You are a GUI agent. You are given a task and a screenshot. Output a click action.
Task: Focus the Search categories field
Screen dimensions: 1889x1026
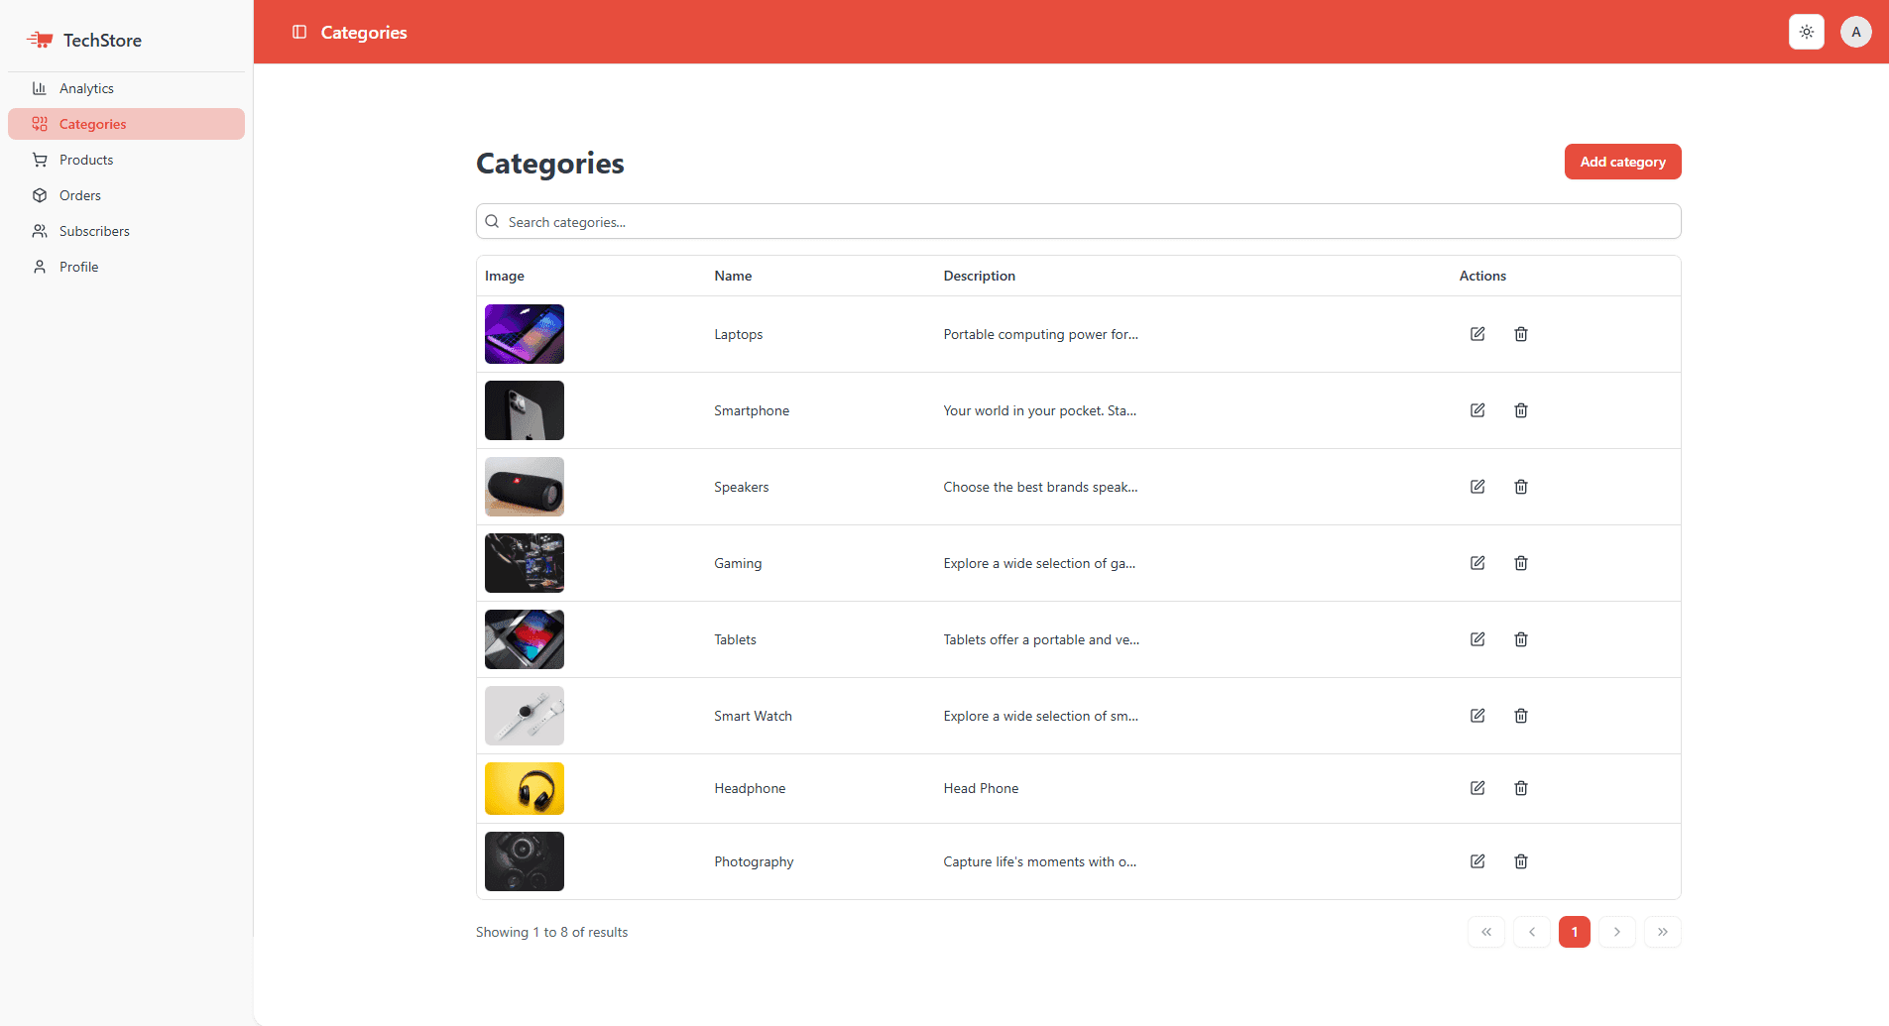point(1078,221)
